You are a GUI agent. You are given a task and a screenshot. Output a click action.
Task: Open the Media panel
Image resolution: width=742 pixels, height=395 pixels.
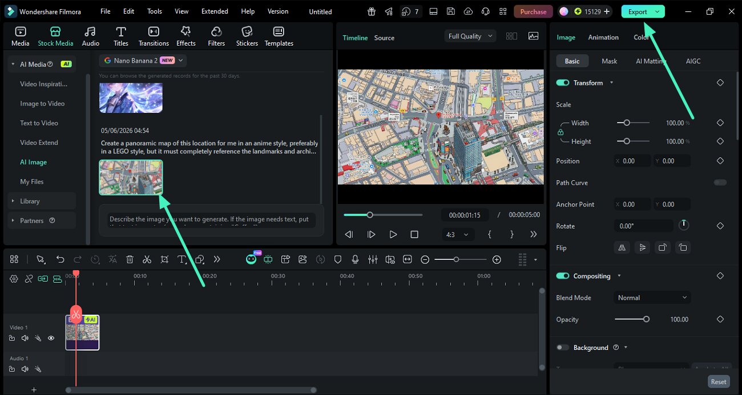(x=20, y=36)
